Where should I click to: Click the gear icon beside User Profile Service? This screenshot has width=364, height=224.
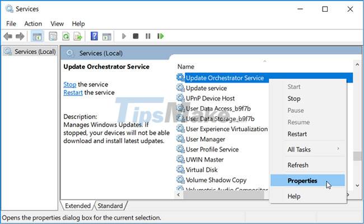tap(180, 149)
